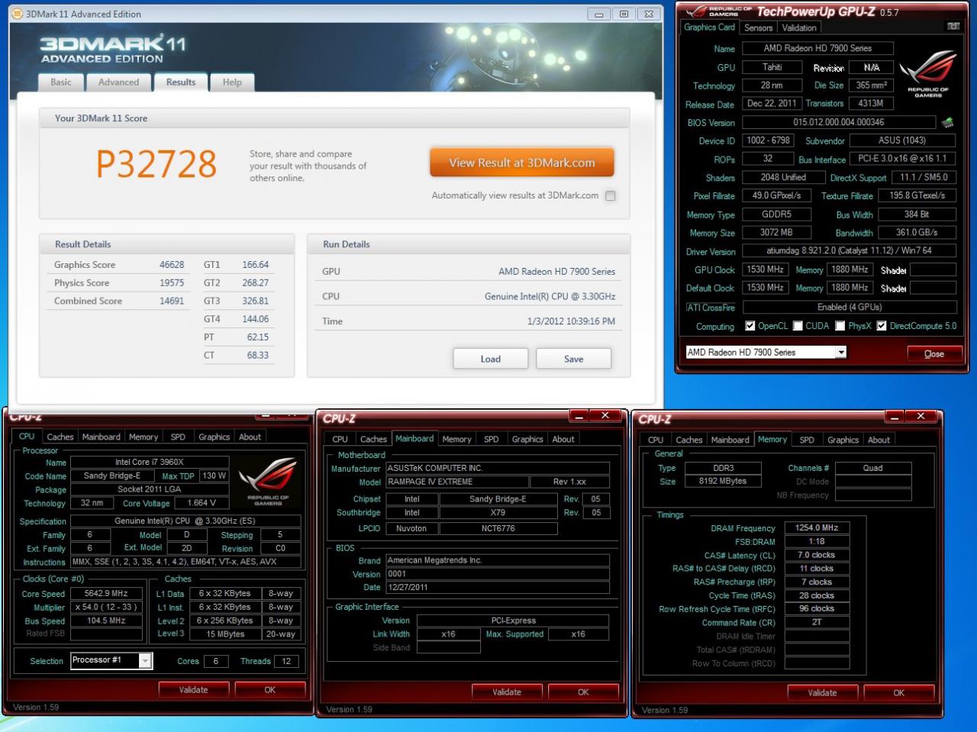Click the memory Size value 8192 MBytes

pyautogui.click(x=722, y=482)
